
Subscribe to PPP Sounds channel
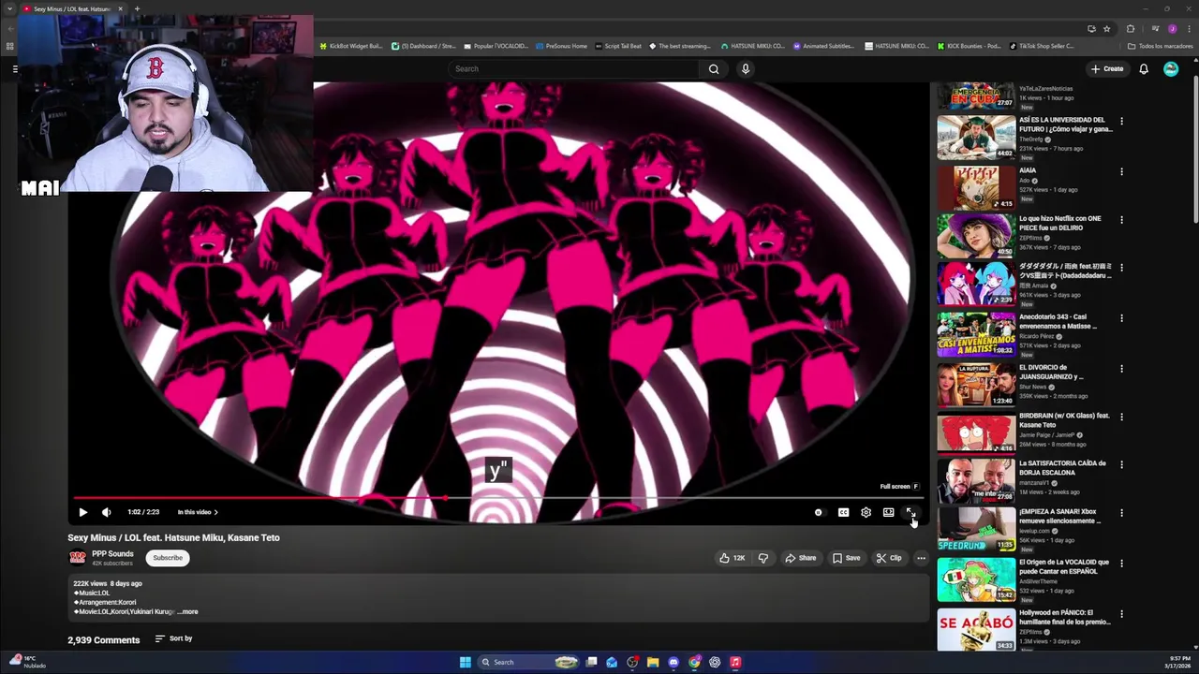(x=168, y=558)
